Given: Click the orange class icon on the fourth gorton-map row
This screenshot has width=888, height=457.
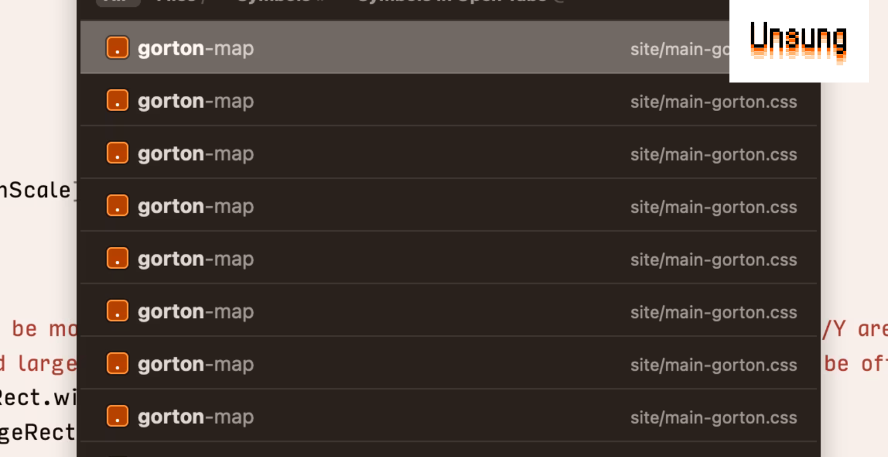Looking at the screenshot, I should (117, 206).
